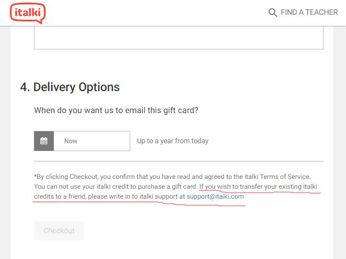Click the "*By clicking Checkout" disclaimer line
This screenshot has height=259, width=346.
(x=172, y=177)
